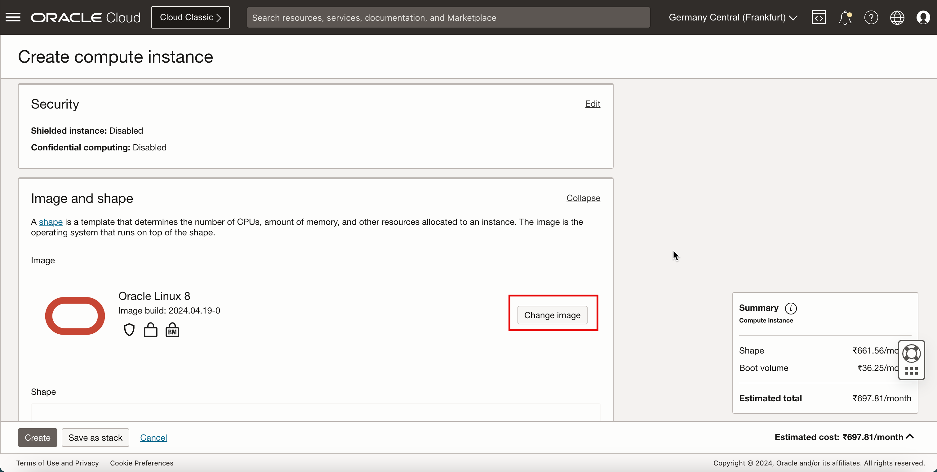Collapse the Image and shape section
This screenshot has height=472, width=937.
click(583, 198)
